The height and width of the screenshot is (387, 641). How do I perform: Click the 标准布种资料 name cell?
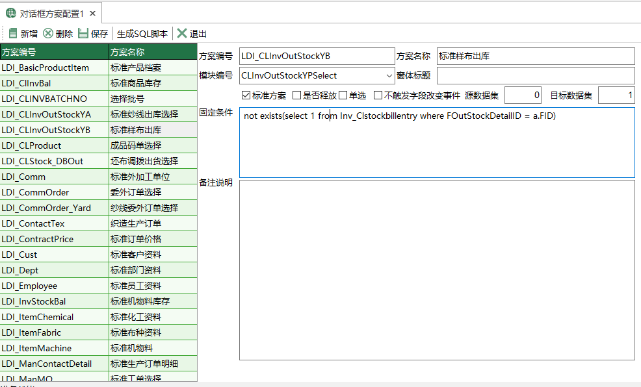coord(153,332)
